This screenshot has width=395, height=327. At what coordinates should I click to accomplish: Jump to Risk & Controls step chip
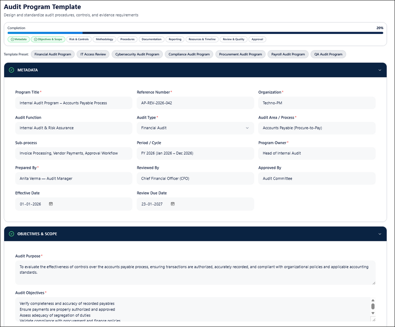79,39
